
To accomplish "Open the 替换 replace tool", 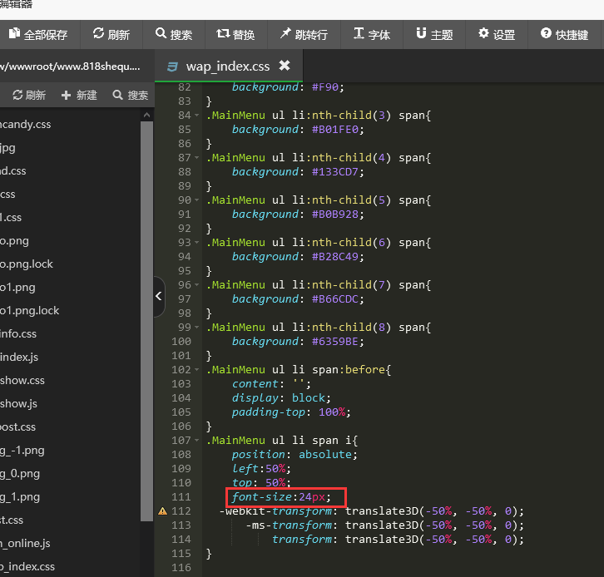I will tap(235, 35).
